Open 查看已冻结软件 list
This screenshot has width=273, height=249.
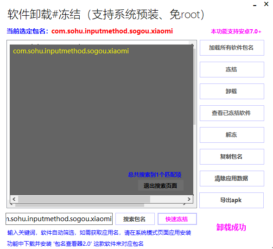(x=232, y=113)
